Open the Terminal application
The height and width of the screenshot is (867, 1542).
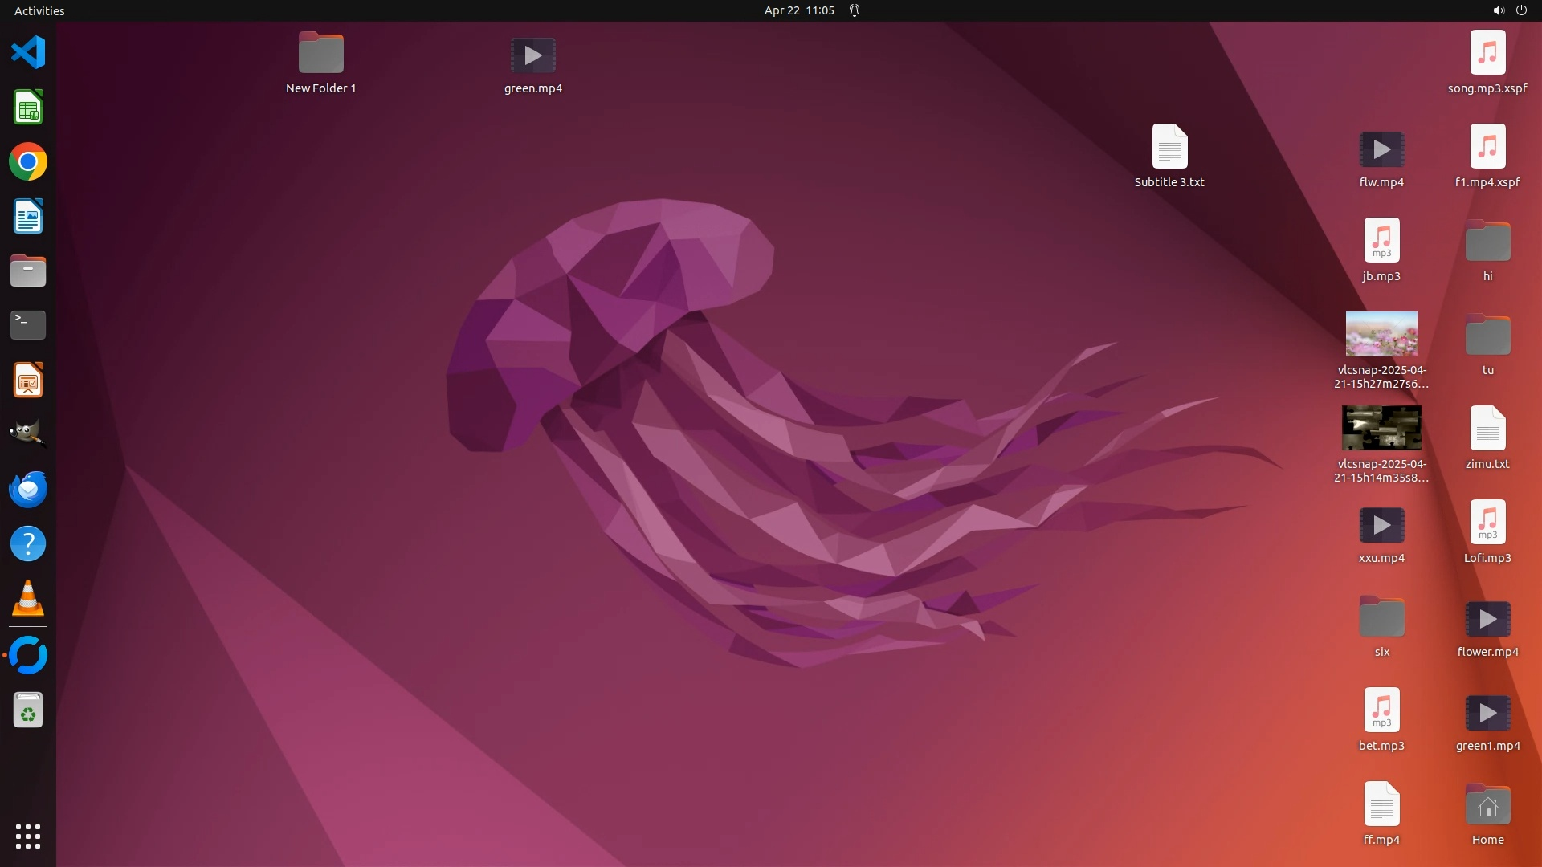click(x=28, y=325)
